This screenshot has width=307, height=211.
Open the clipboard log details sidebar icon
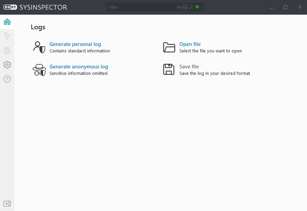coord(7,50)
